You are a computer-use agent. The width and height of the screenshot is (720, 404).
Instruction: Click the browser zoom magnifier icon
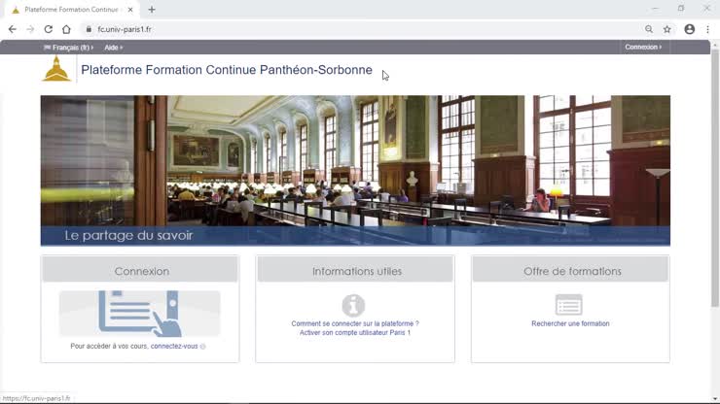[649, 29]
